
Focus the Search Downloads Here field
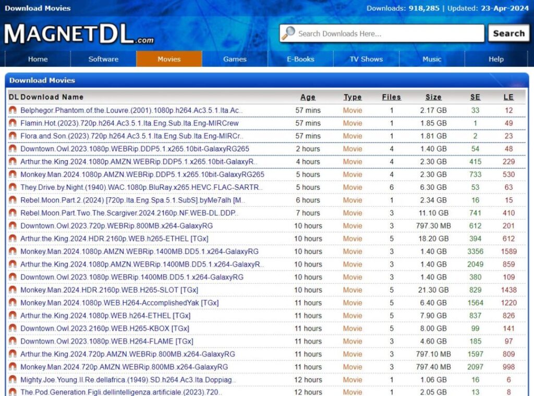click(382, 33)
